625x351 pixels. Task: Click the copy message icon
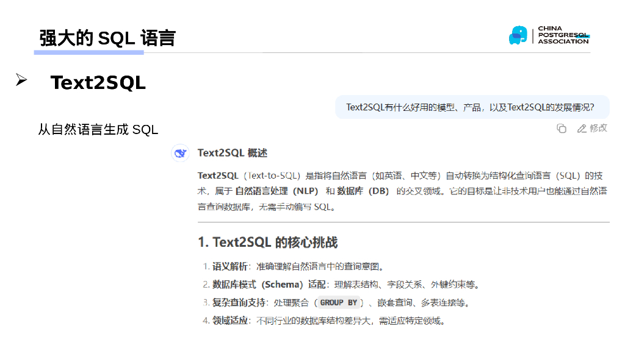coord(562,128)
